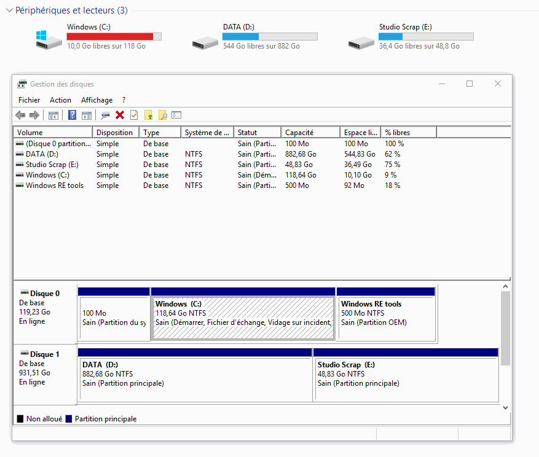Click the Gestion des disques title icon
Screen dimensions: 539x457
22,84
